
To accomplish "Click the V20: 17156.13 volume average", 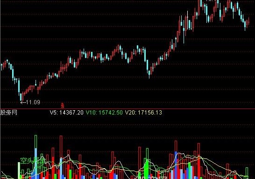I will 143,113.
